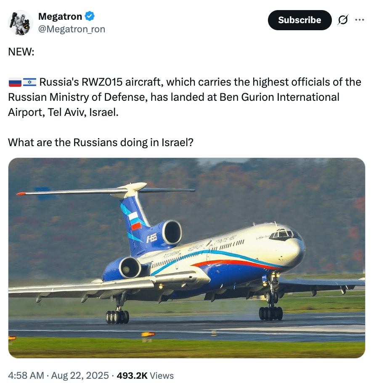The image size is (371, 388).
Task: Click the Israeli flag emoji in the post
Action: pyautogui.click(x=29, y=82)
